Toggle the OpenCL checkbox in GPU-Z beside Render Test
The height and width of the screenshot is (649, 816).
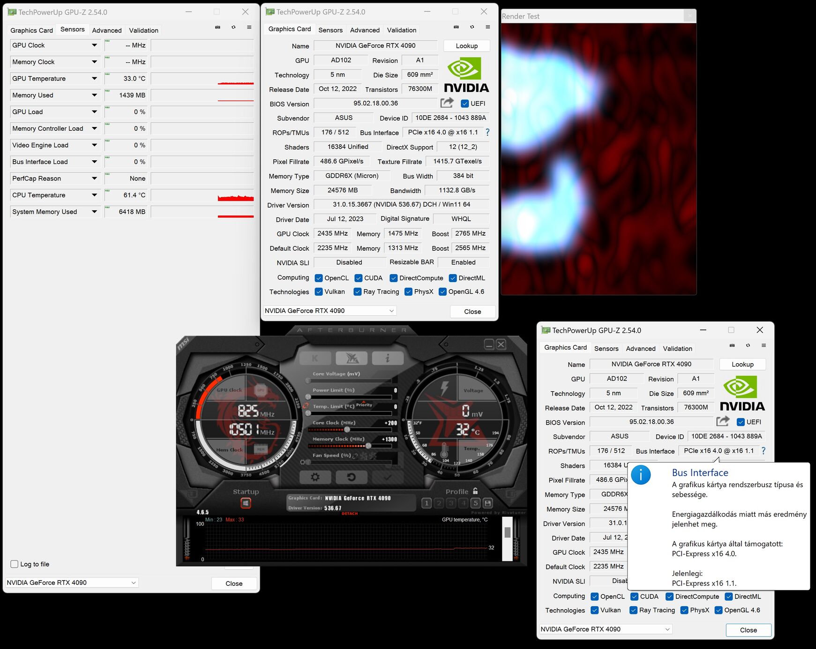tap(319, 278)
